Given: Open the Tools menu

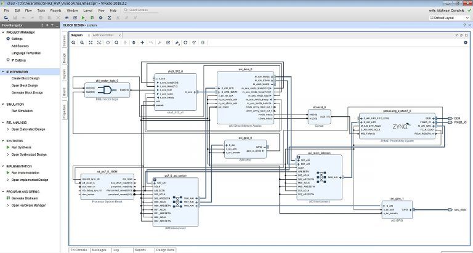Looking at the screenshot, I should 41,10.
